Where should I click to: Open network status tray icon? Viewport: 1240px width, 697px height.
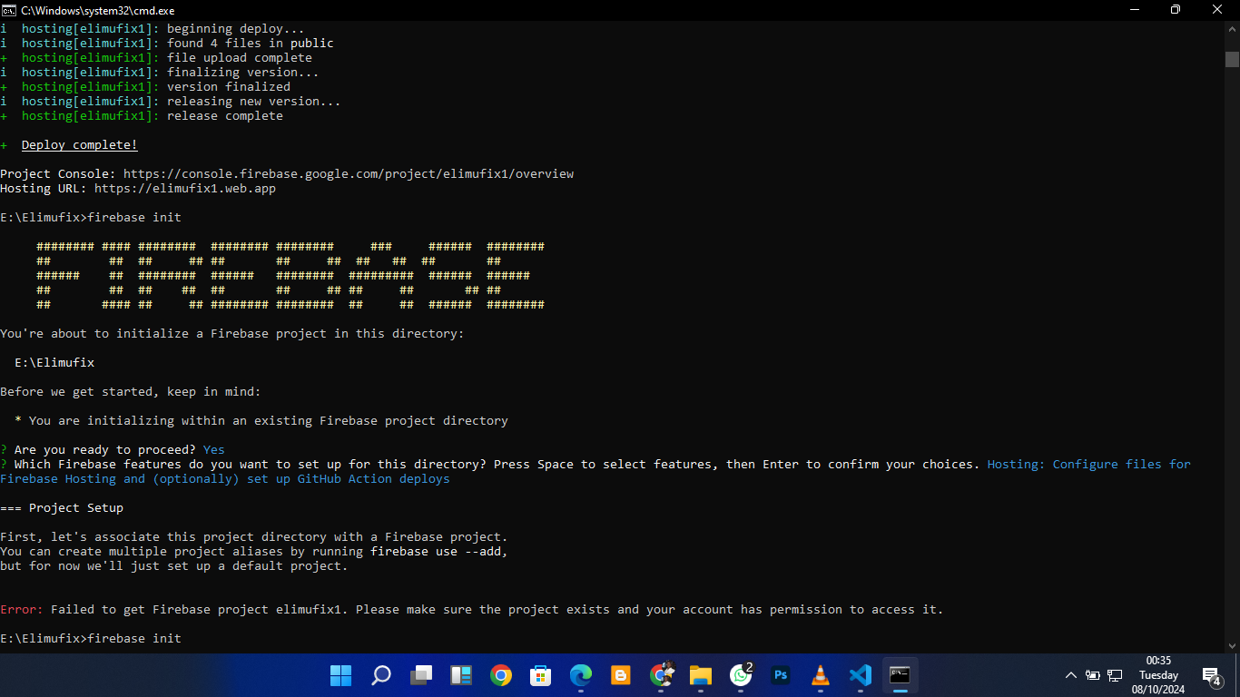pos(1115,675)
